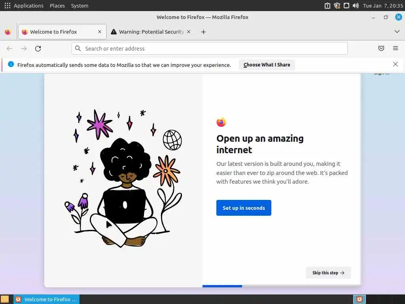Open Save to Pocket icon
Image resolution: width=405 pixels, height=304 pixels.
tap(381, 48)
